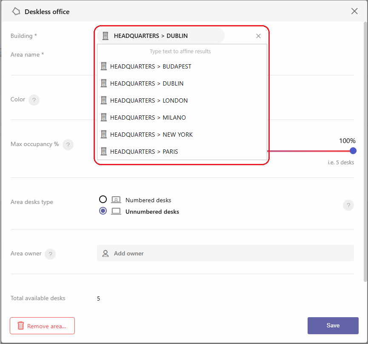Close the Deskless office dialog
Screen dimensions: 368x344
click(354, 11)
